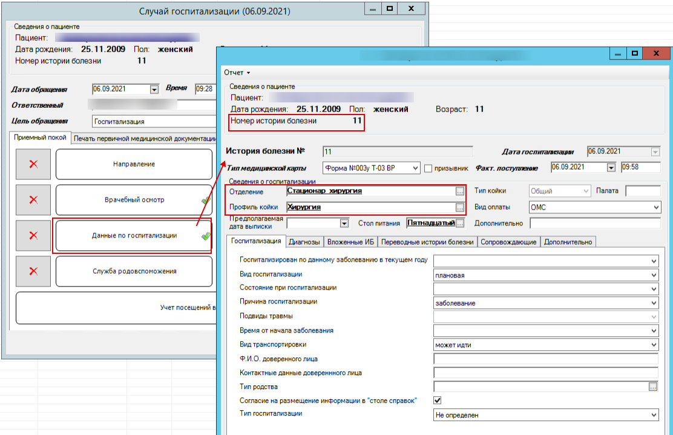Viewport: 673px width, 435px height.
Task: Maximize the Случай госпитализации window
Action: click(390, 8)
